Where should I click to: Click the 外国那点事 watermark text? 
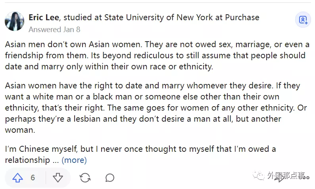286,176
